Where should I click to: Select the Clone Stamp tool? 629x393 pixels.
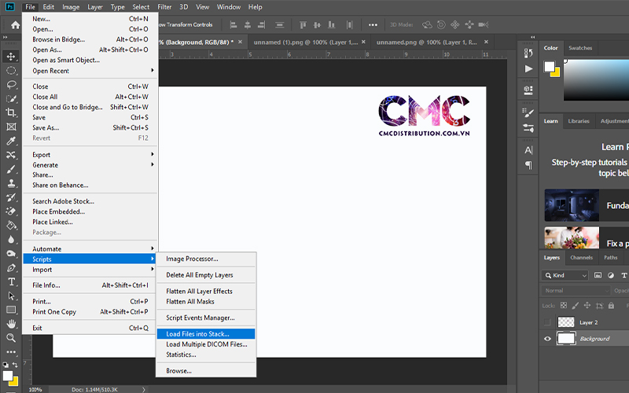(11, 183)
